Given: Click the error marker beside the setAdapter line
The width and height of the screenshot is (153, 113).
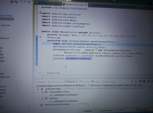Looking at the screenshot, I should pos(37,58).
